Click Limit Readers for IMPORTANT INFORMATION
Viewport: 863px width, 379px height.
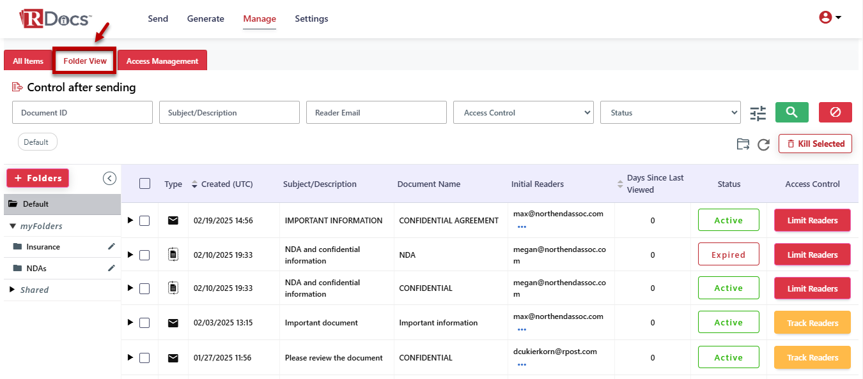(x=812, y=220)
